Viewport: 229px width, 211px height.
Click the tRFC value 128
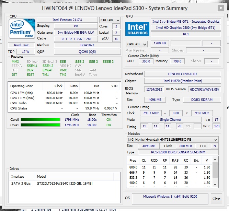pyautogui.click(x=217, y=126)
